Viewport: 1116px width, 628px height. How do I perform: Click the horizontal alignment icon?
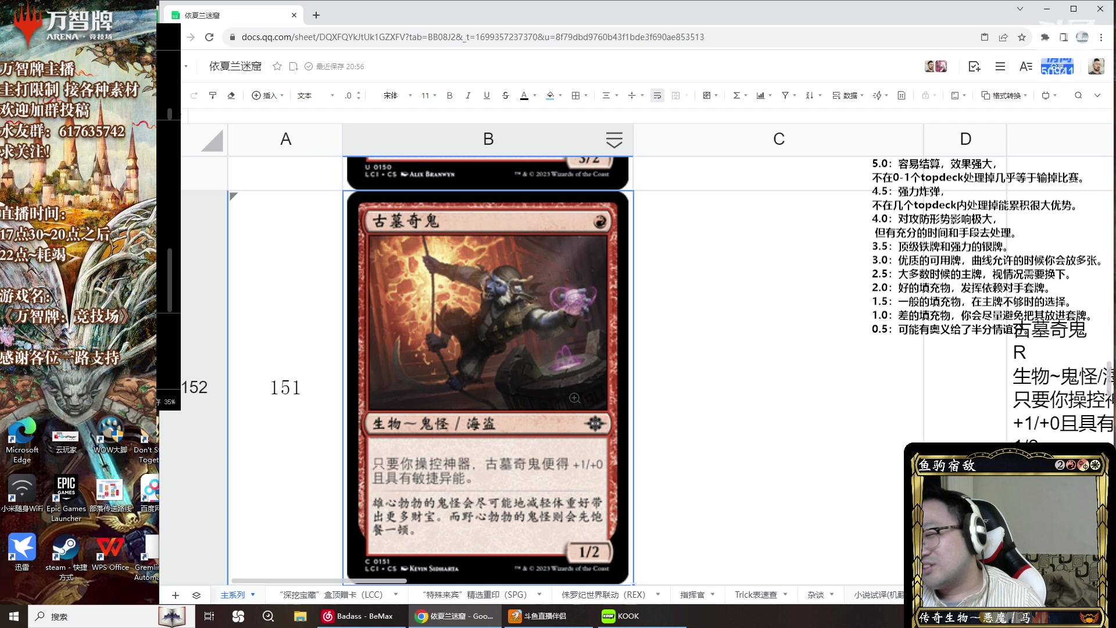(606, 95)
